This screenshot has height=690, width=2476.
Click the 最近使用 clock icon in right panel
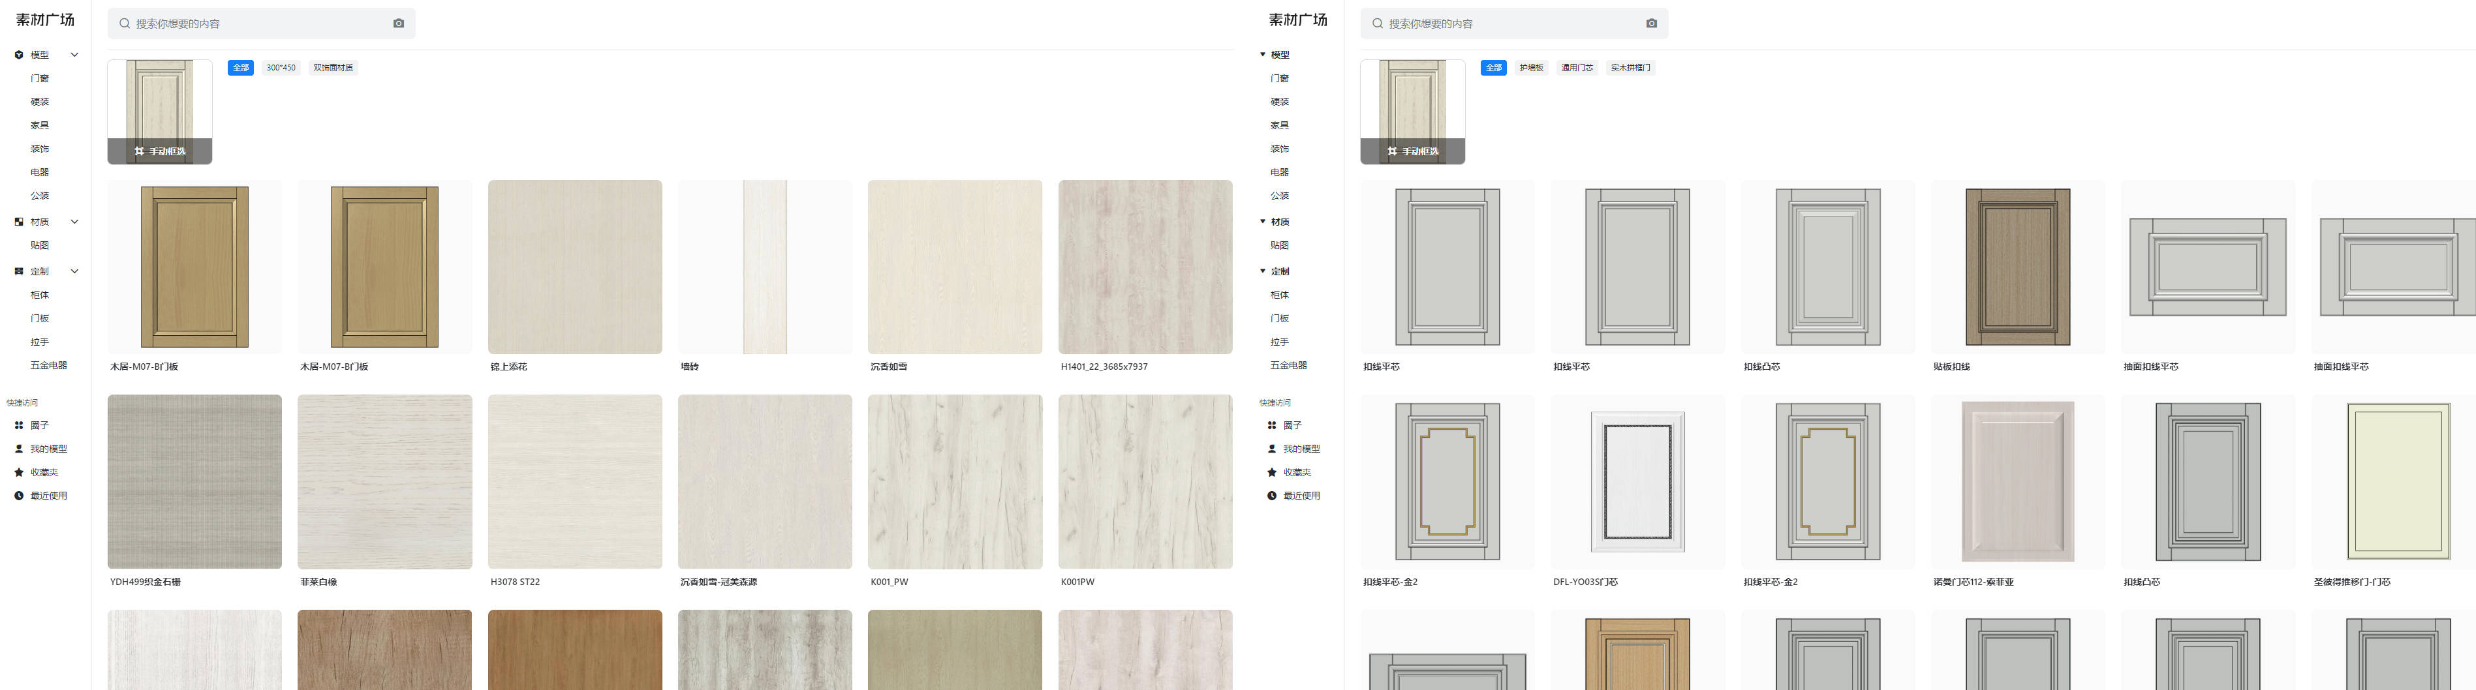point(1272,496)
